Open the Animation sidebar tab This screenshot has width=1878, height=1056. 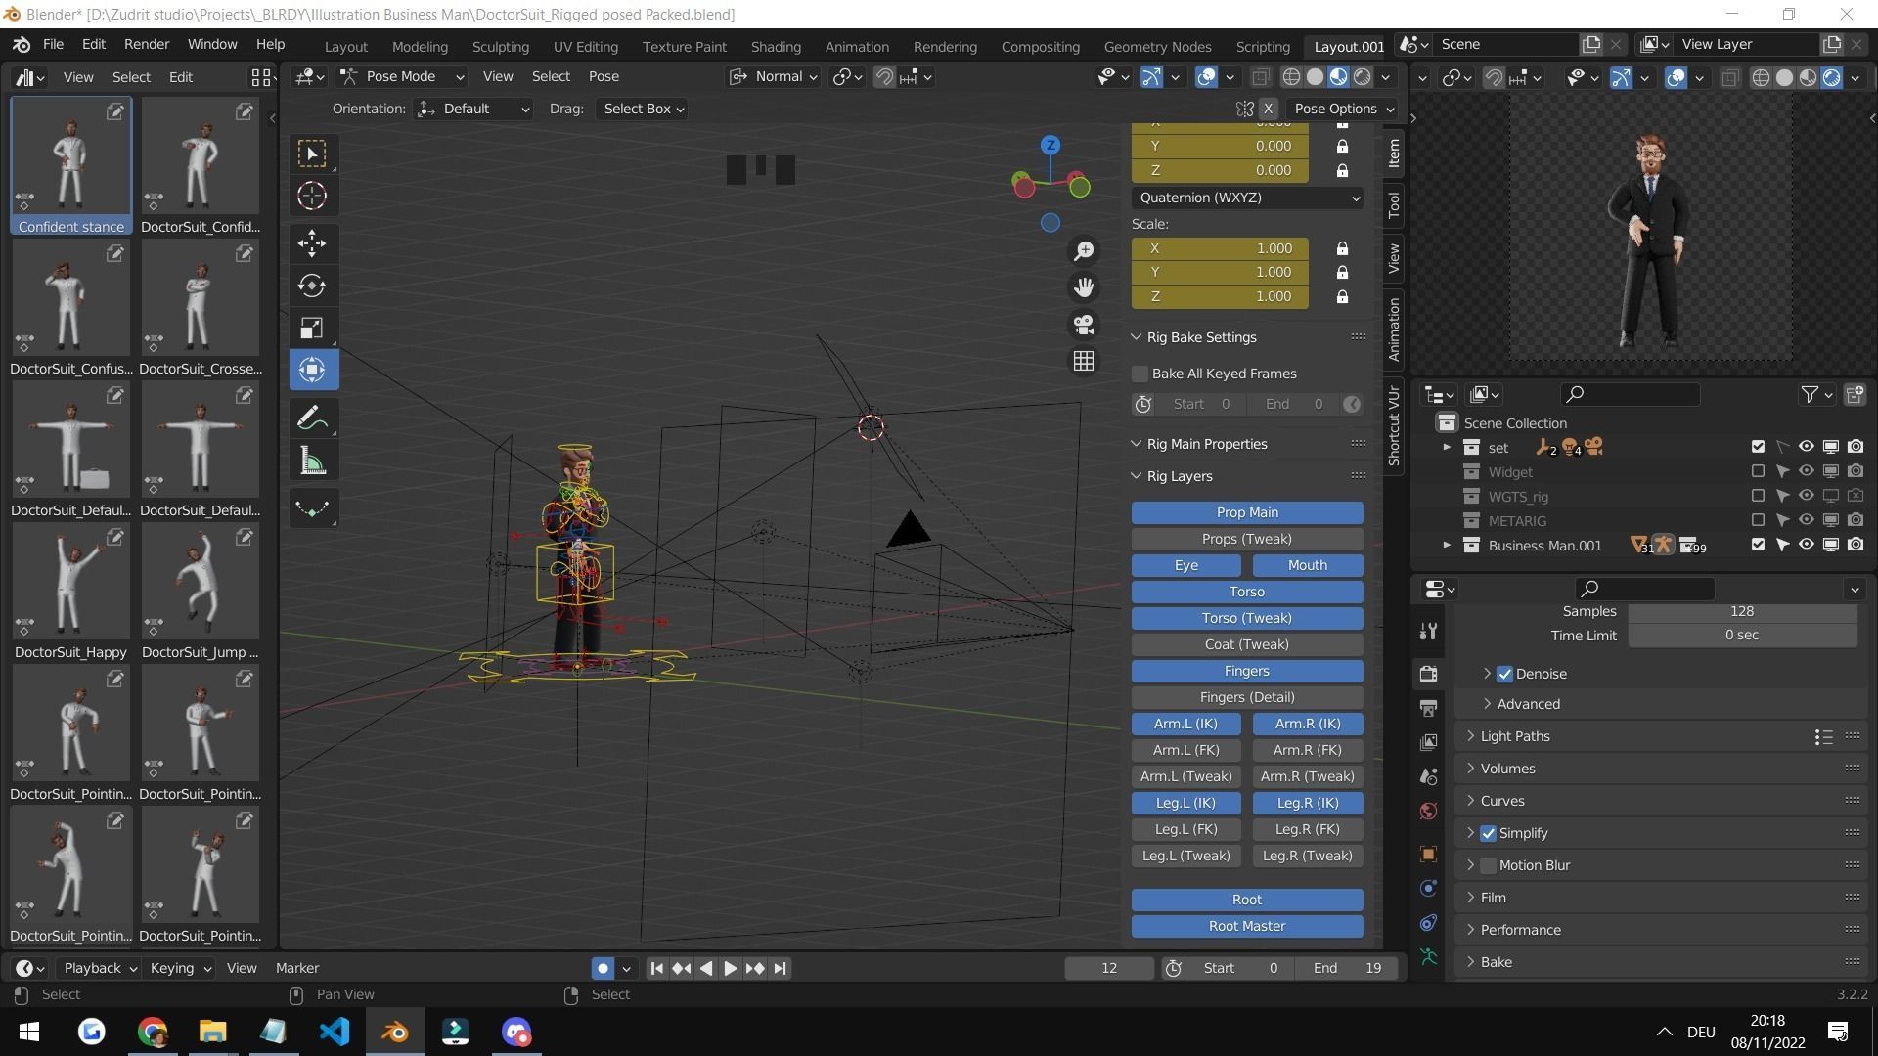(x=1393, y=330)
